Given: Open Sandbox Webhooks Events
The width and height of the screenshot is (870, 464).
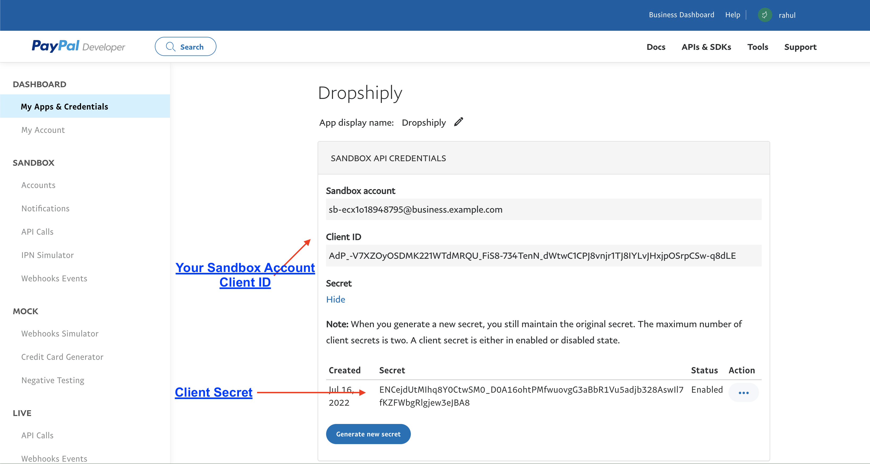Looking at the screenshot, I should click(54, 278).
